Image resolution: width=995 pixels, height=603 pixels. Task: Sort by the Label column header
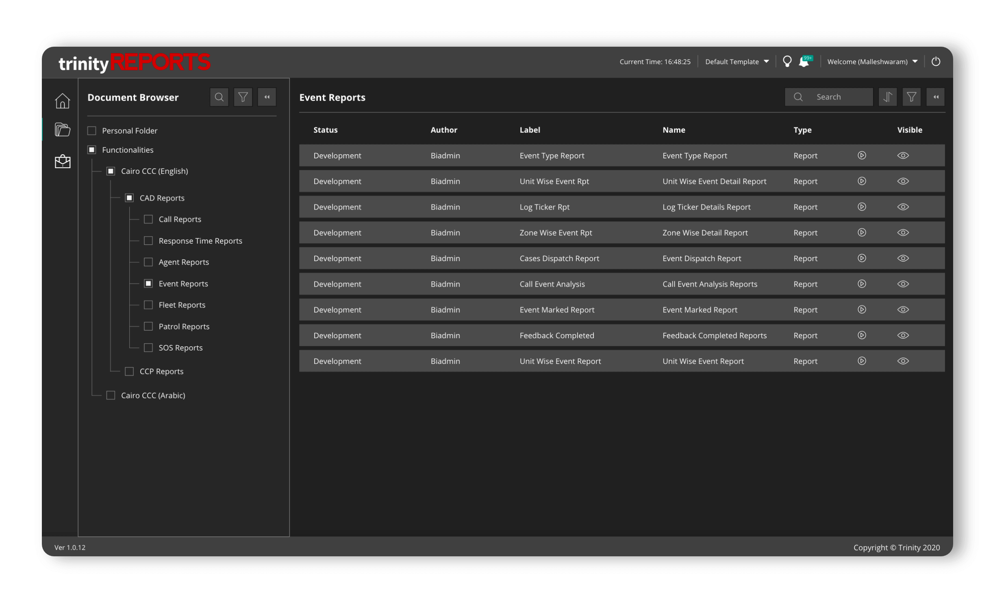[x=530, y=130]
